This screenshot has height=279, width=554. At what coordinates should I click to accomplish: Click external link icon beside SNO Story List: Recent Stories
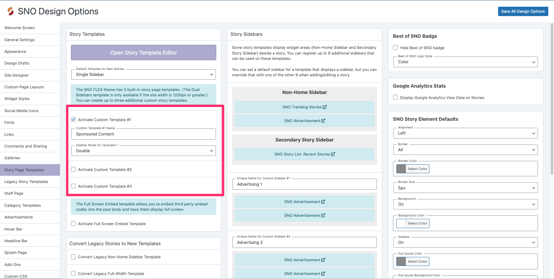coord(333,154)
